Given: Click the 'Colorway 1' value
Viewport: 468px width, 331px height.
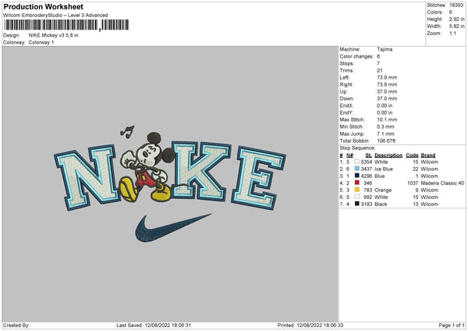Looking at the screenshot, I should point(41,42).
